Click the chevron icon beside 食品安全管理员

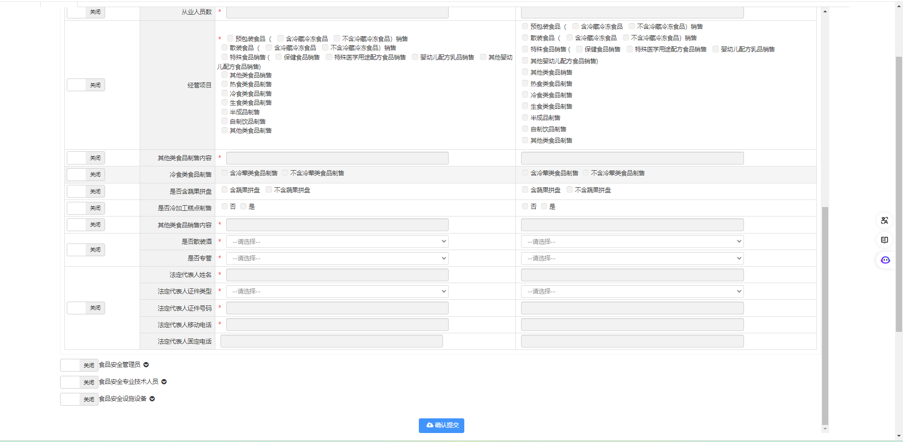click(x=146, y=365)
